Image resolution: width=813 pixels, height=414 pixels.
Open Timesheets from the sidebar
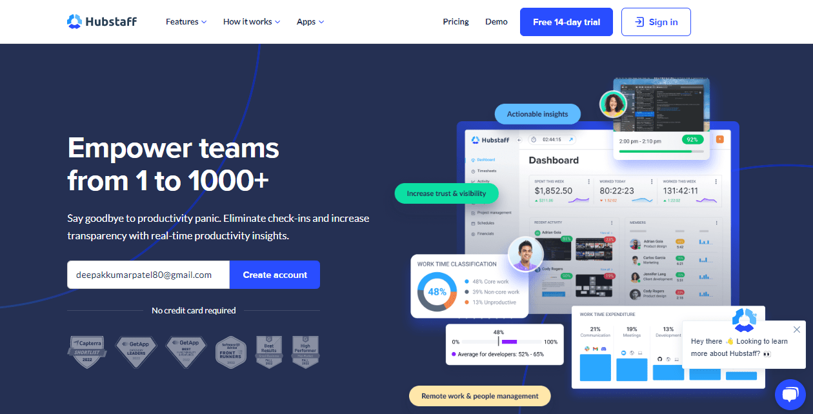[x=485, y=171]
